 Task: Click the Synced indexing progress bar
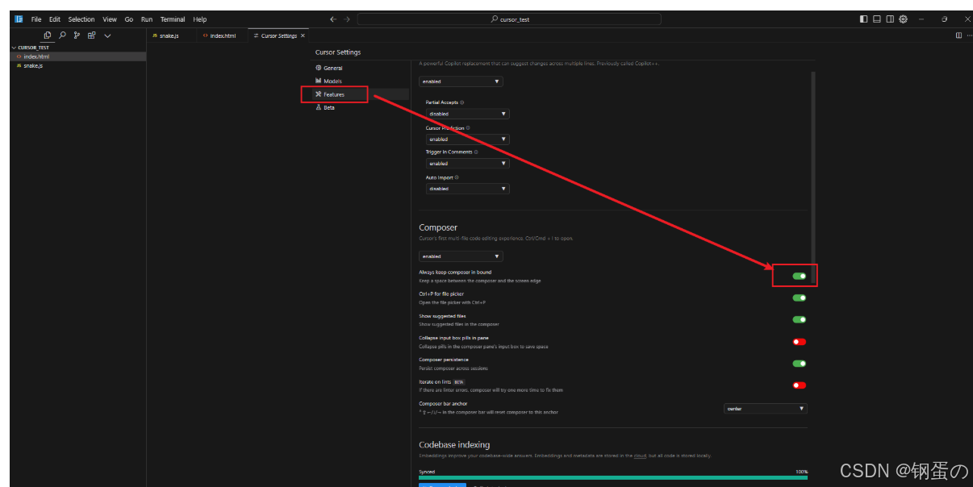(613, 477)
